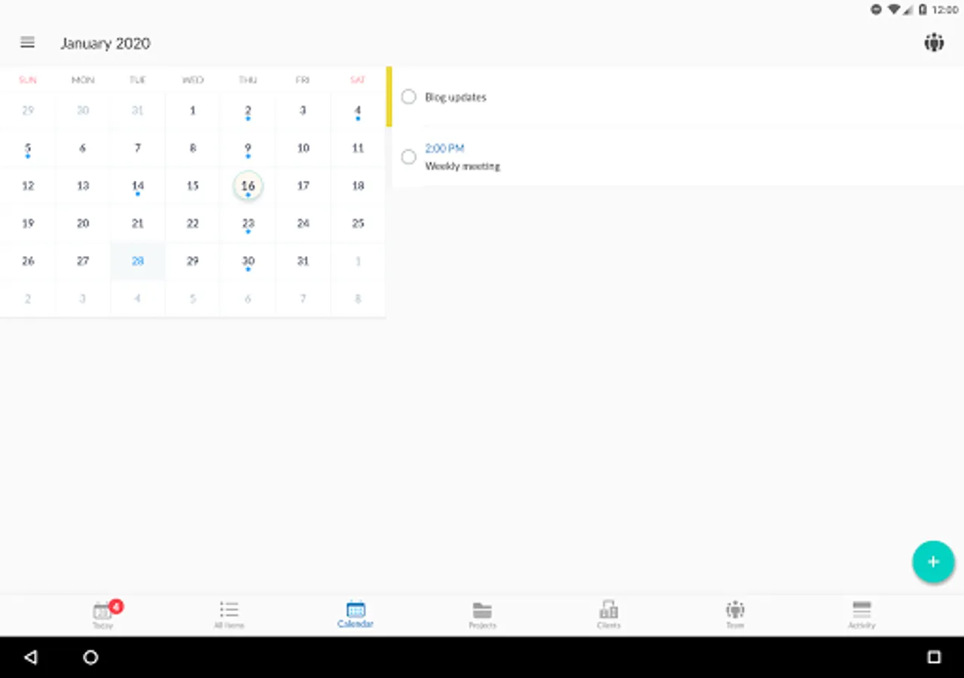Viewport: 964px width, 678px height.
Task: Open the team members icon in header
Action: (934, 42)
